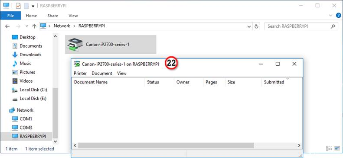Open the Printer menu in queue window
343x158 pixels.
[x=80, y=73]
